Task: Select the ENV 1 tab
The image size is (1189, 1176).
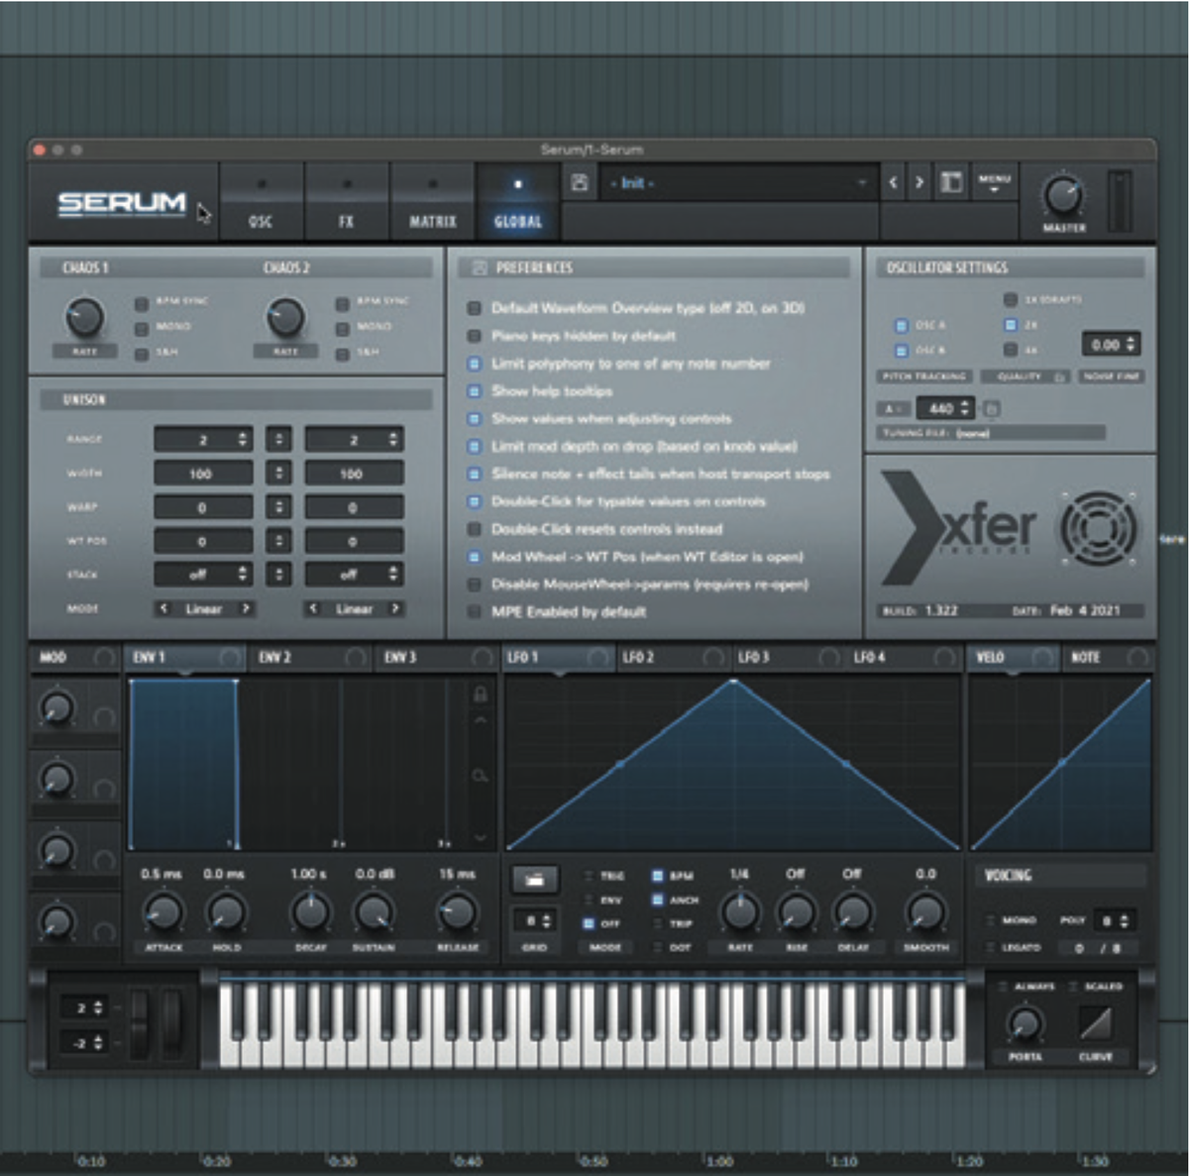Action: 186,657
